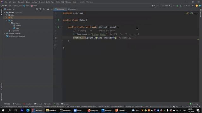Expand External Libraries node

(x=4, y=33)
